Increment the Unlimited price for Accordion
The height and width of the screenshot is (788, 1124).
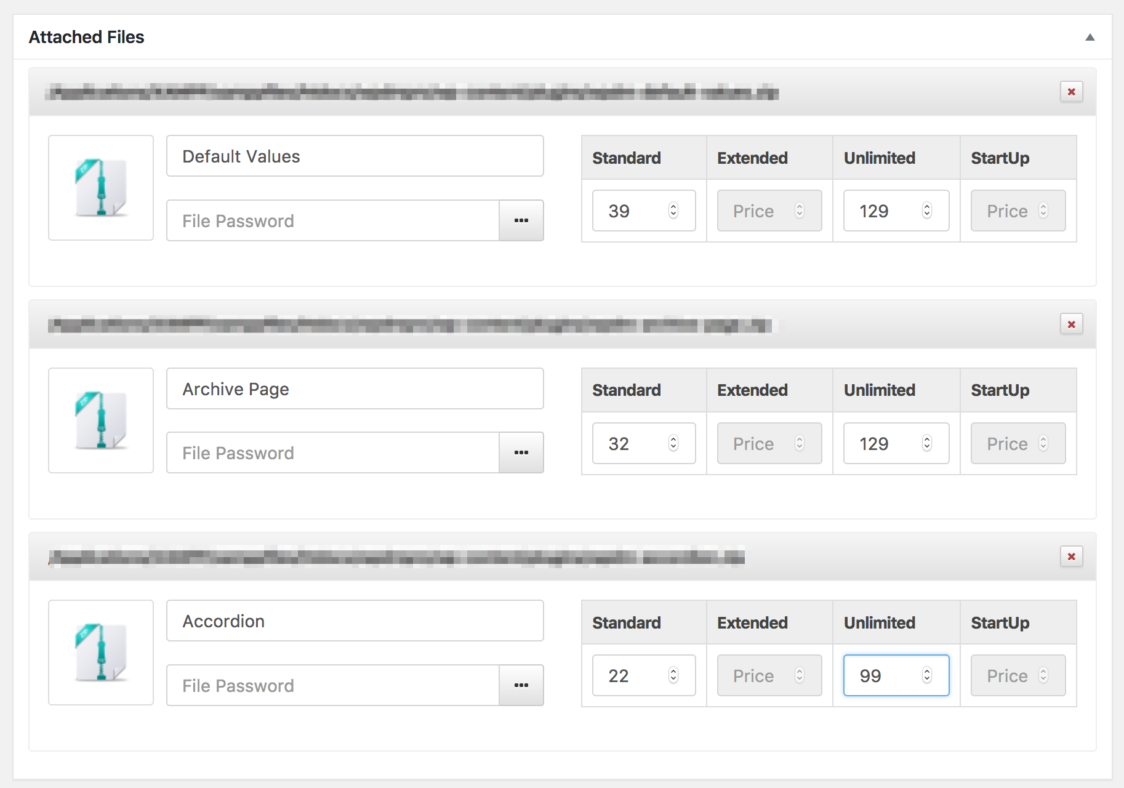(x=926, y=671)
